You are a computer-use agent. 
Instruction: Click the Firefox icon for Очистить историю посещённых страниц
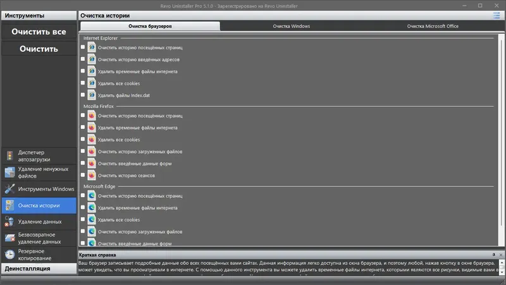tap(92, 116)
